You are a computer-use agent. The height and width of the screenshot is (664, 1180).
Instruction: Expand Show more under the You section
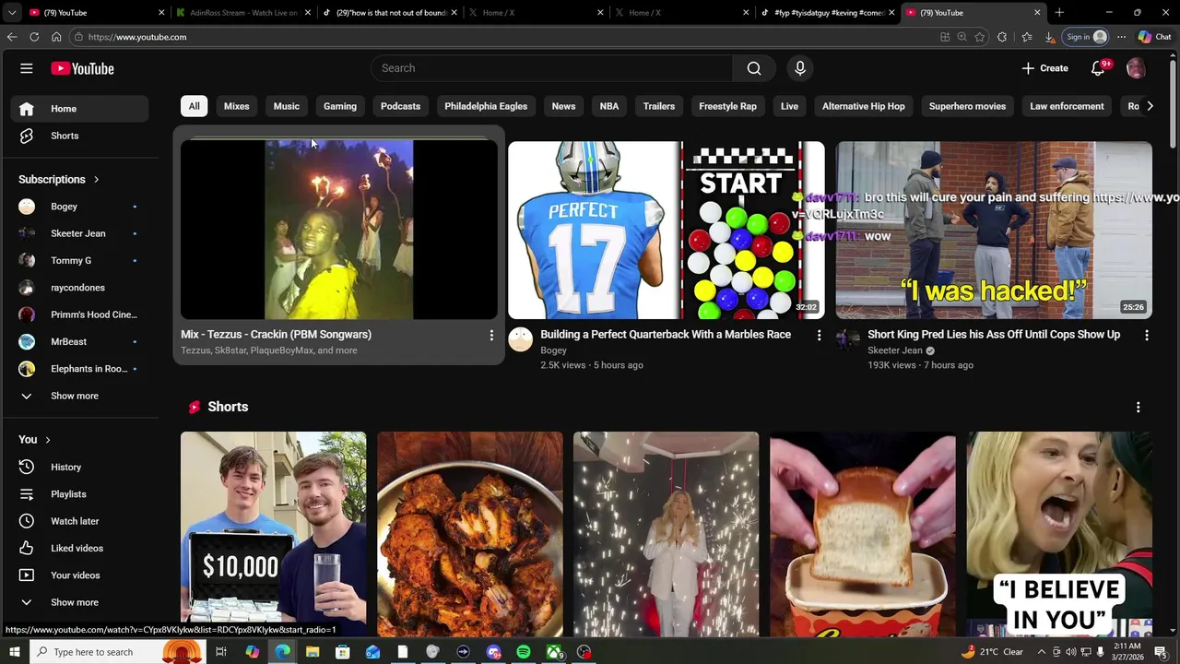point(81,602)
